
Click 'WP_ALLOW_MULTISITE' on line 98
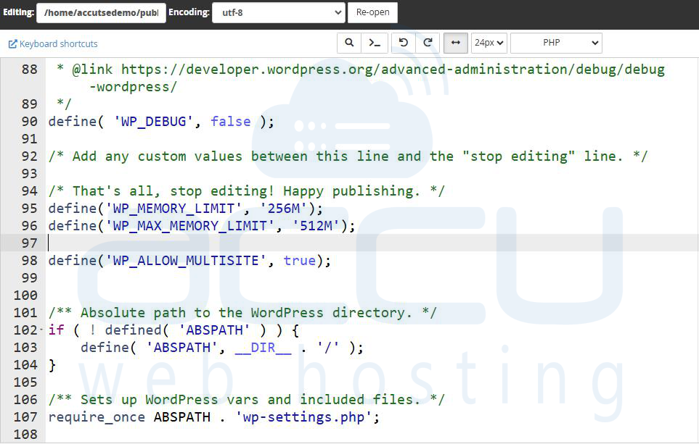pyautogui.click(x=186, y=260)
